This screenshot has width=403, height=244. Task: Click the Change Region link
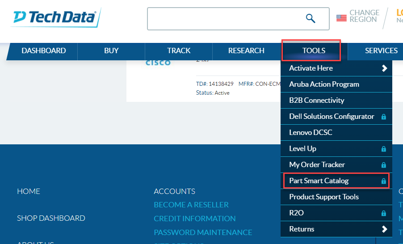coord(364,16)
